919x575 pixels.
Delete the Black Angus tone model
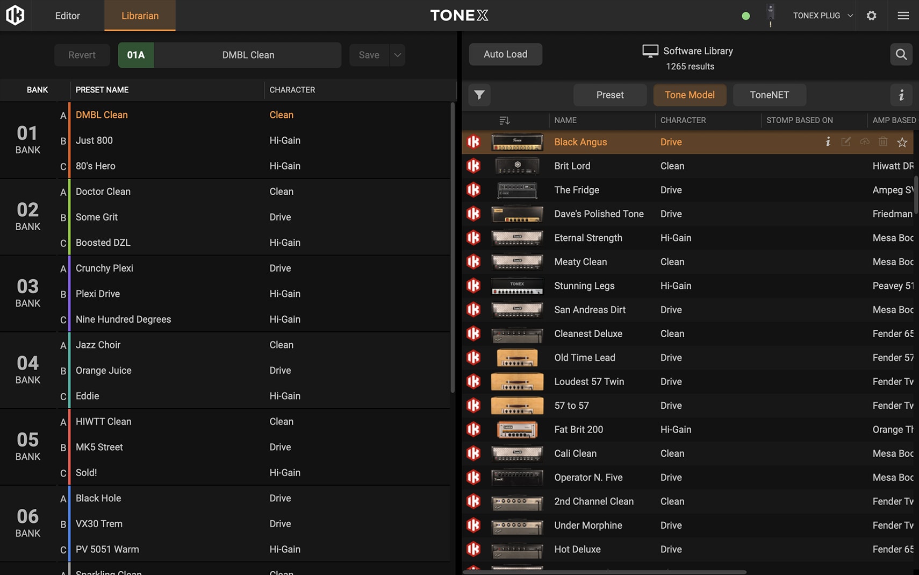(883, 141)
